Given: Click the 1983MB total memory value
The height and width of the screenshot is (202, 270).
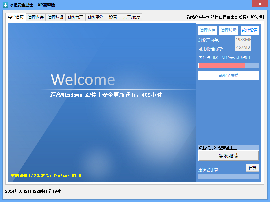Looking at the screenshot, I should pos(243,39).
